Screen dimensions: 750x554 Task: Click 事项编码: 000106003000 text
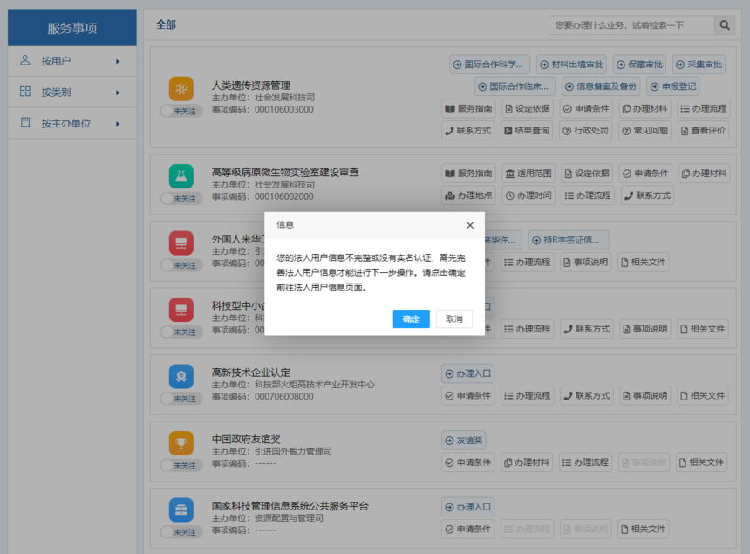pyautogui.click(x=263, y=110)
